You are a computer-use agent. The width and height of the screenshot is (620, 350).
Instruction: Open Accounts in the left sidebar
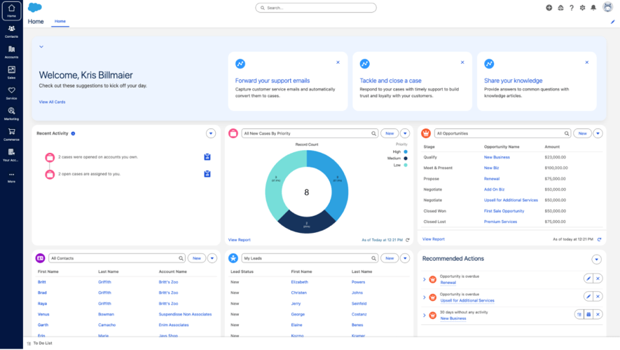point(11,51)
